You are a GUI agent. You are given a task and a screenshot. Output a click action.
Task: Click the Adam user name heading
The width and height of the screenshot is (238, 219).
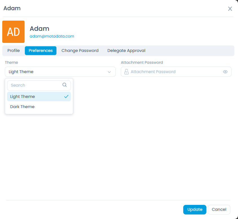(40, 29)
